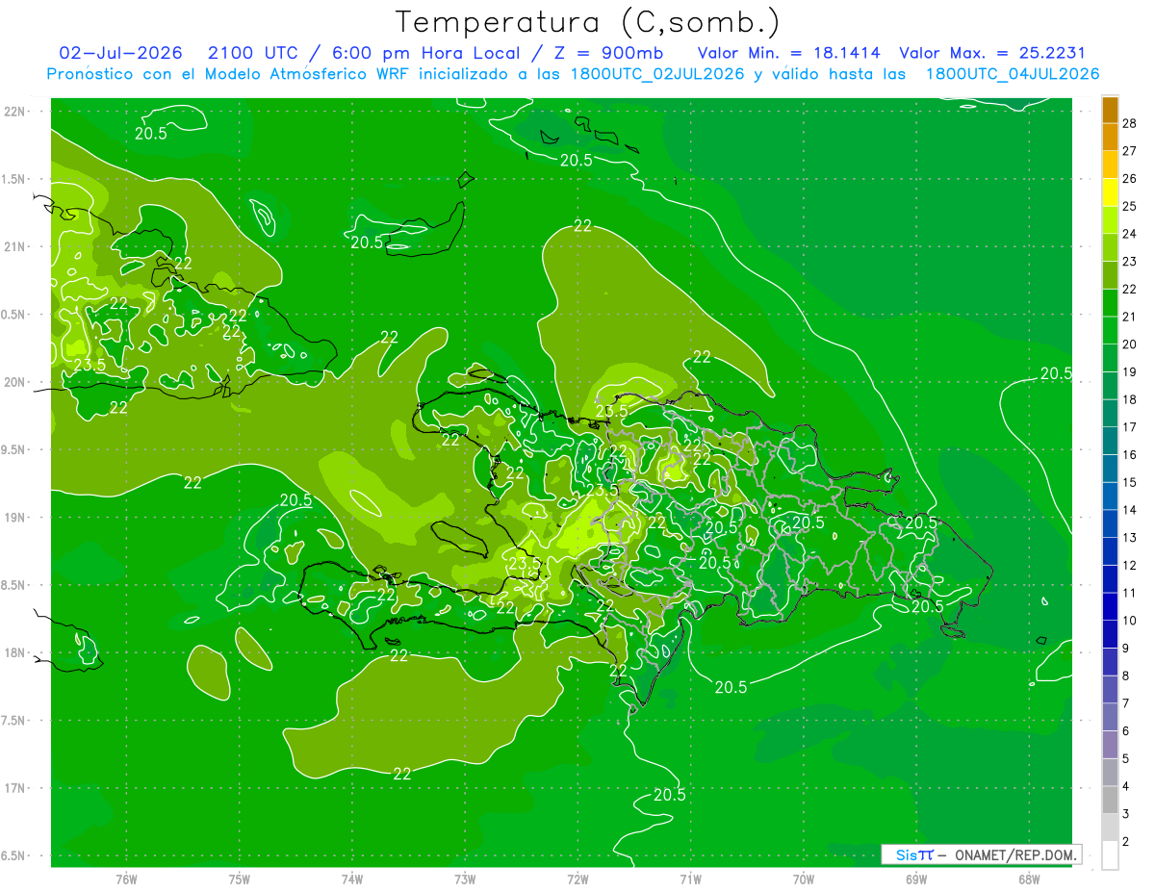Click the "68W" longitude axis label
Viewport: 1155px width, 892px height.
tap(1029, 879)
